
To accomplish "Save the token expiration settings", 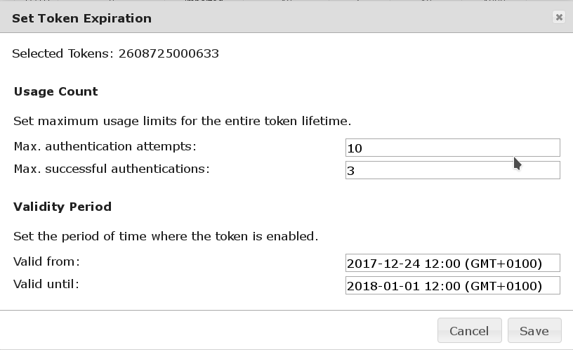I will click(533, 330).
